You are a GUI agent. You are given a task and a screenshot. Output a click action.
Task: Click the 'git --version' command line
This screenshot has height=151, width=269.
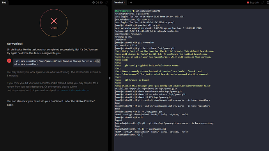(134, 43)
